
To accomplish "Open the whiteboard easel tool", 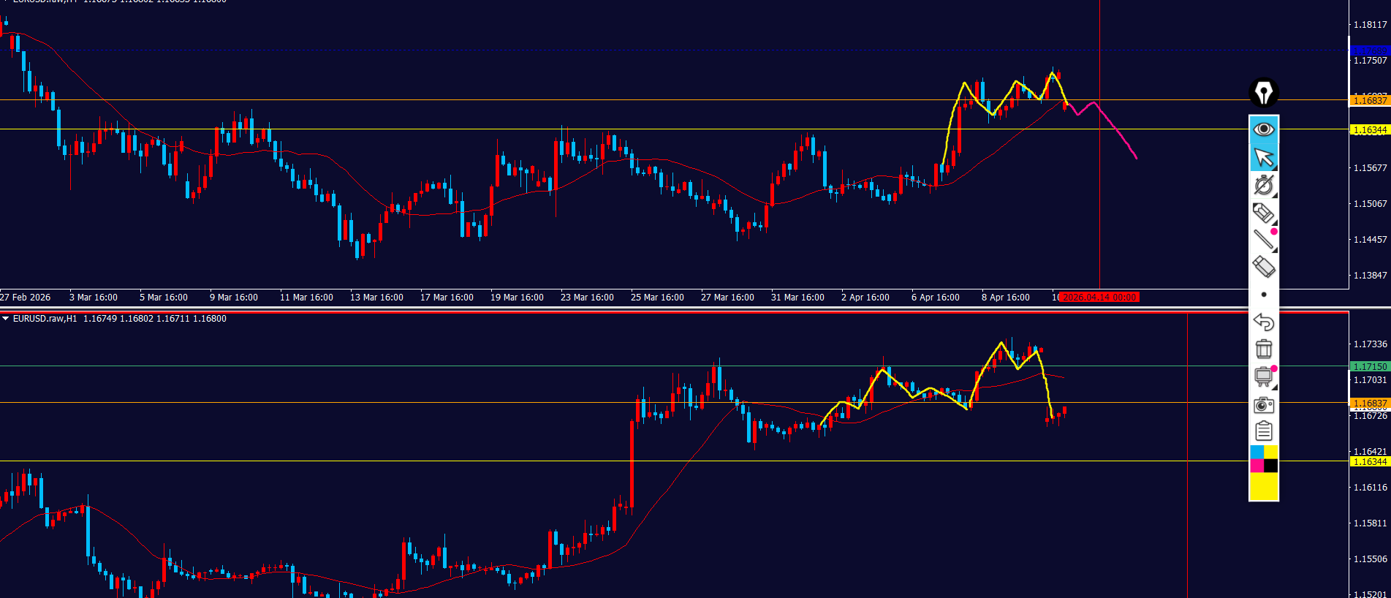I will (x=1263, y=376).
